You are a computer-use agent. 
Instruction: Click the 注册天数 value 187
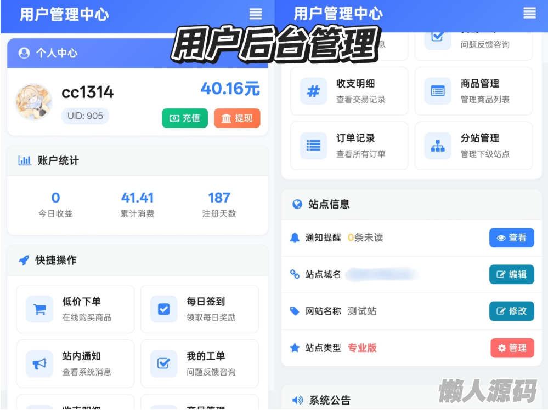click(219, 198)
